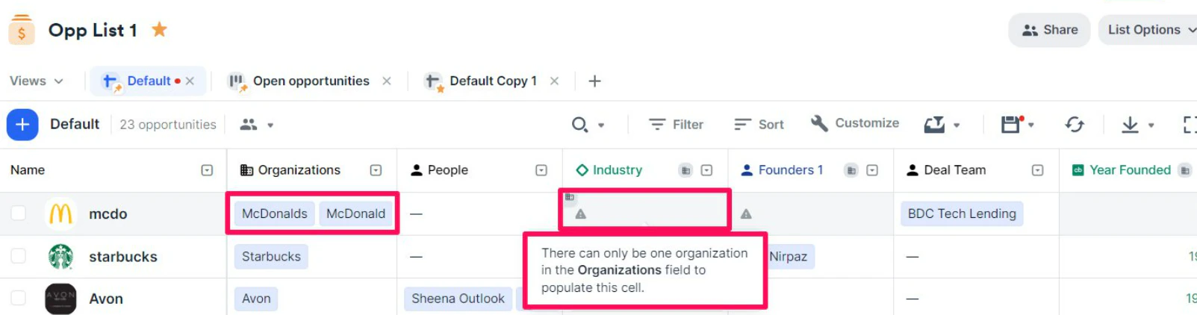Open the Share dialog
1197x315 pixels.
1049,30
